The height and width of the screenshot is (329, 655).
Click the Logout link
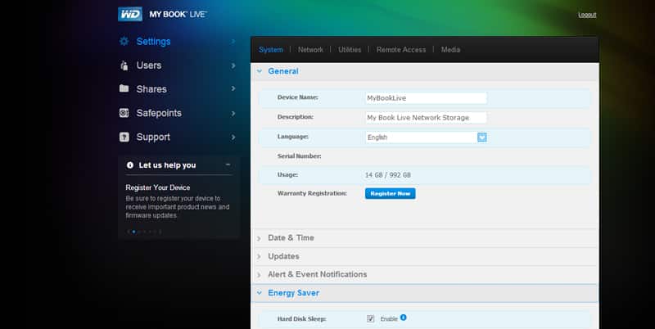(587, 15)
